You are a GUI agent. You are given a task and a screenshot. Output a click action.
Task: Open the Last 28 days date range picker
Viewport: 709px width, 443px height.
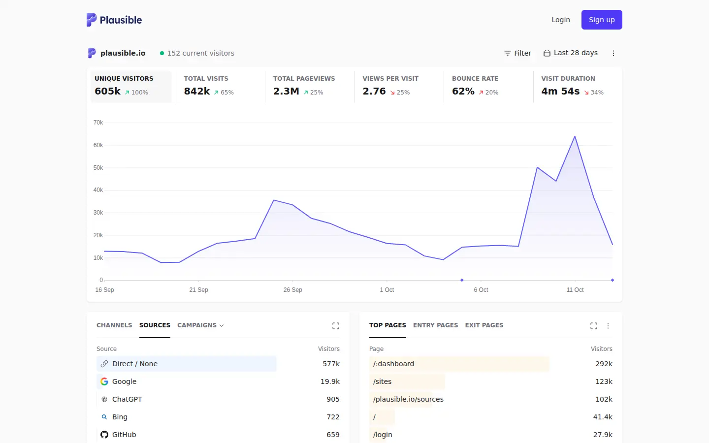pos(571,53)
